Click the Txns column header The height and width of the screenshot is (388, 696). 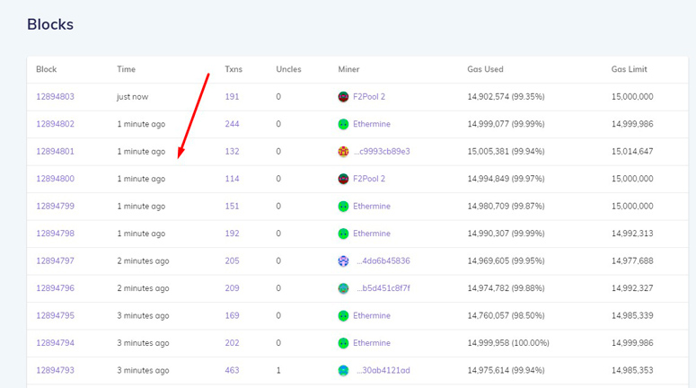click(x=233, y=69)
